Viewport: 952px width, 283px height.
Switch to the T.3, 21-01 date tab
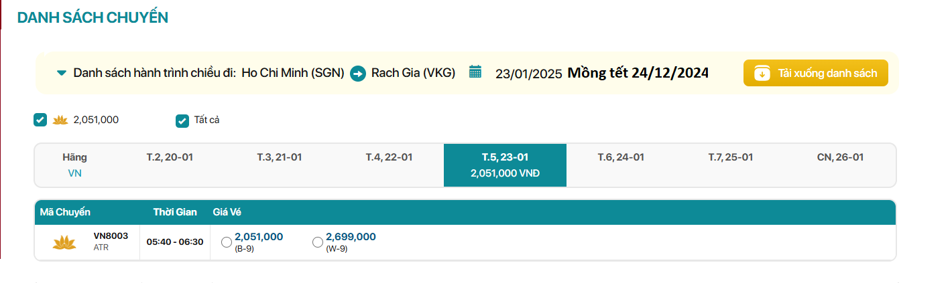(x=280, y=158)
